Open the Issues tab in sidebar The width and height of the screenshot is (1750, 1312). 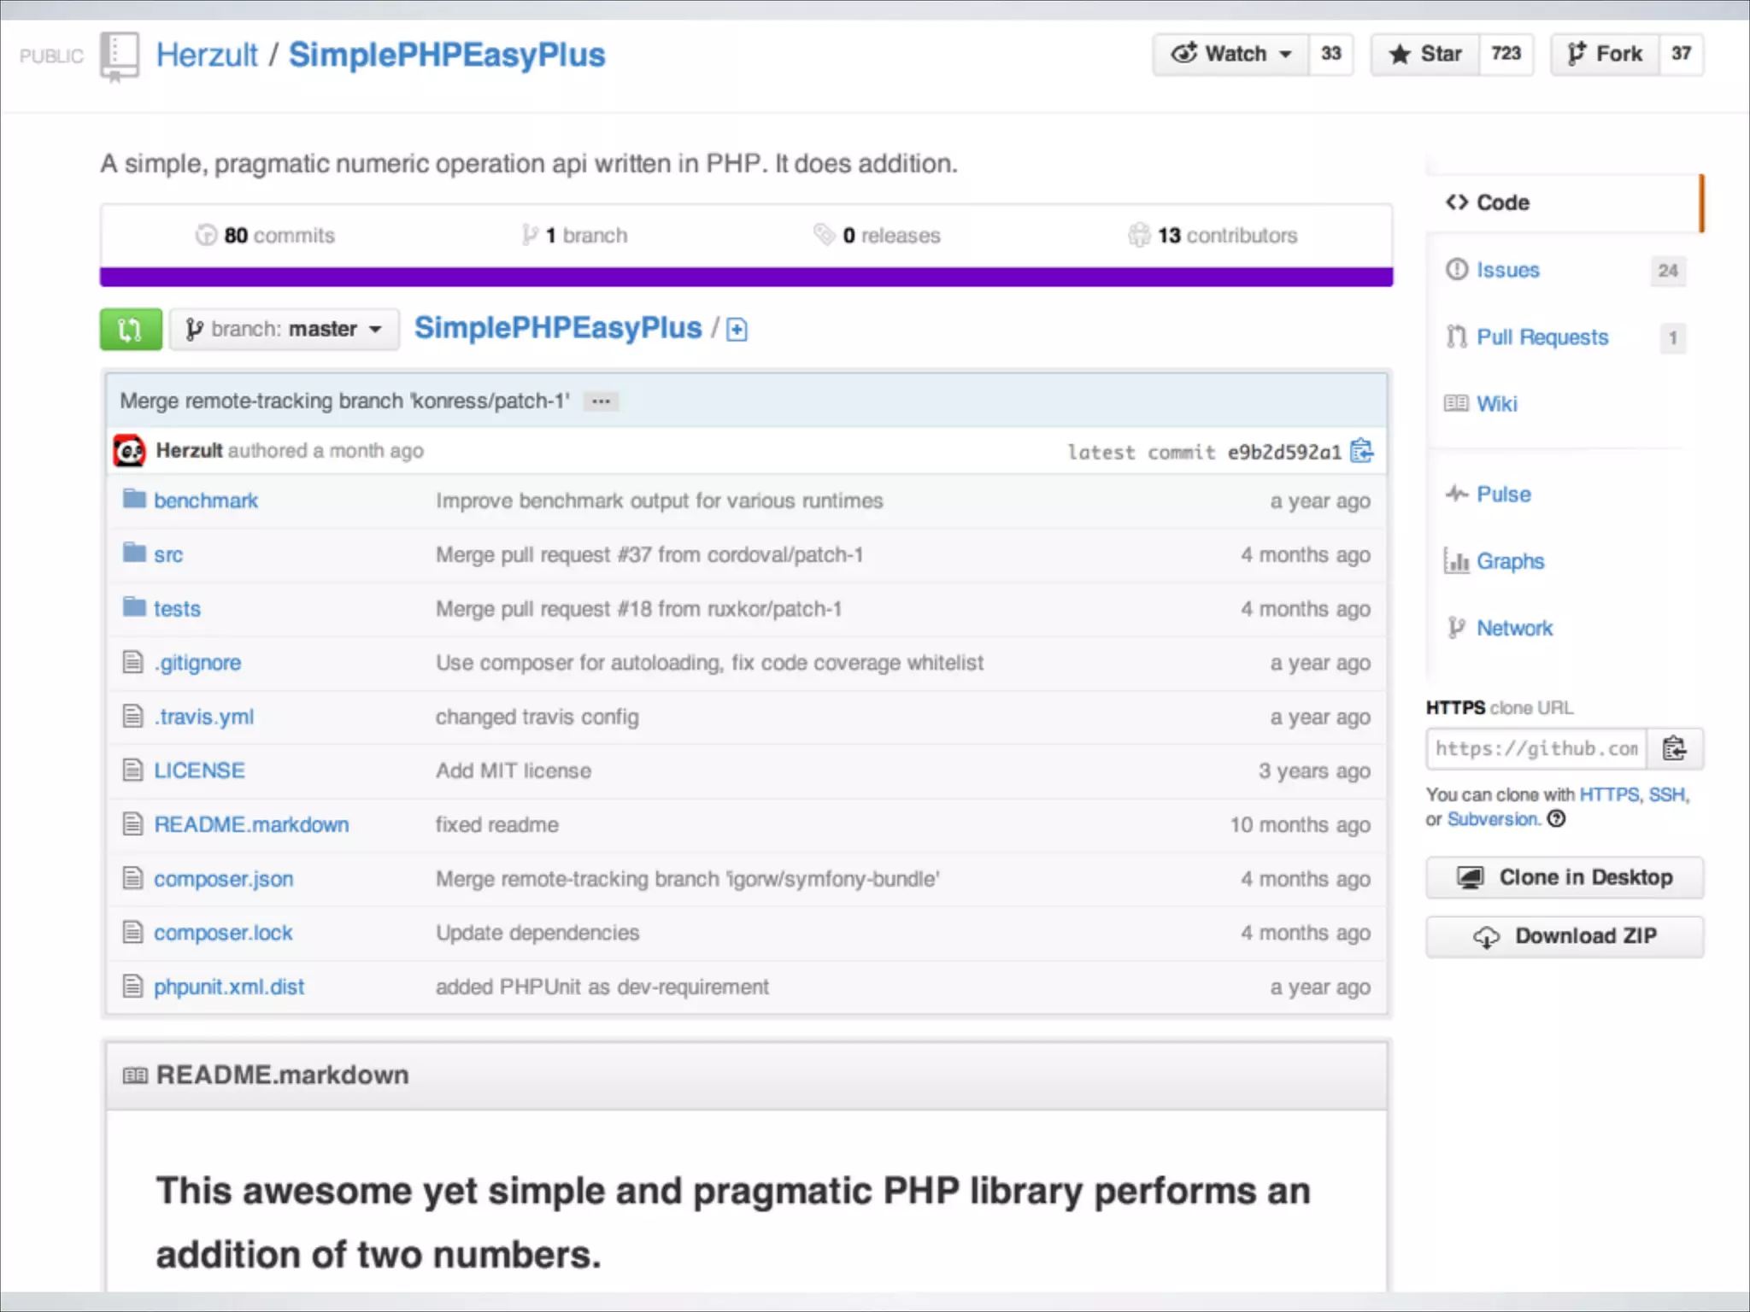1507,270
